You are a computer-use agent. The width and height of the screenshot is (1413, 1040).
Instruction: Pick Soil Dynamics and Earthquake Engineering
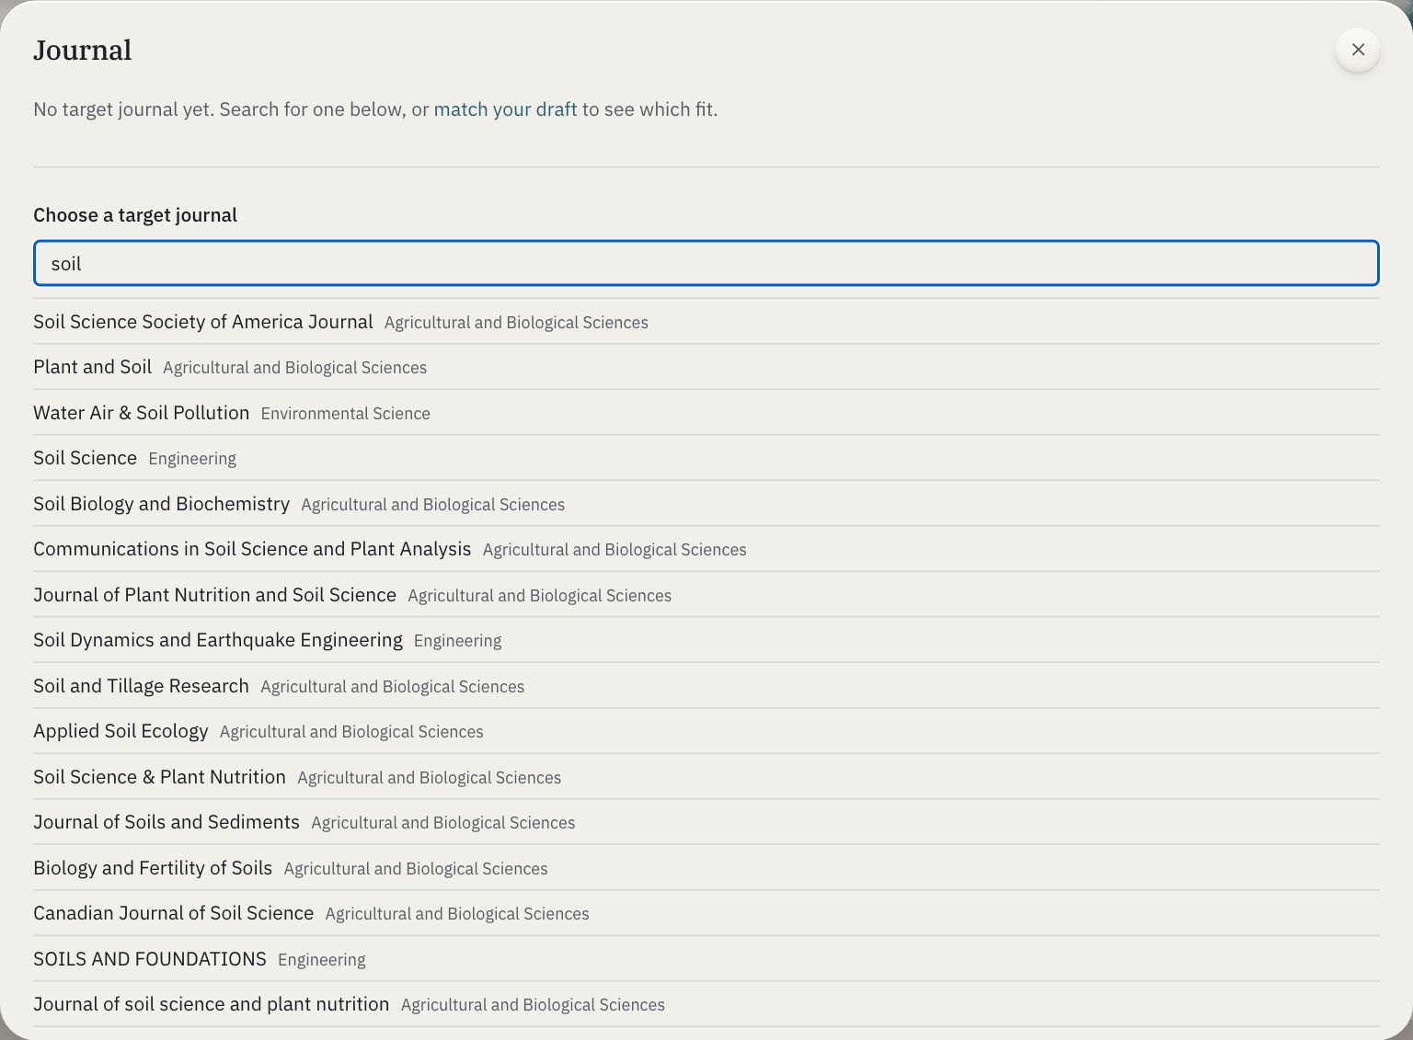coord(706,640)
